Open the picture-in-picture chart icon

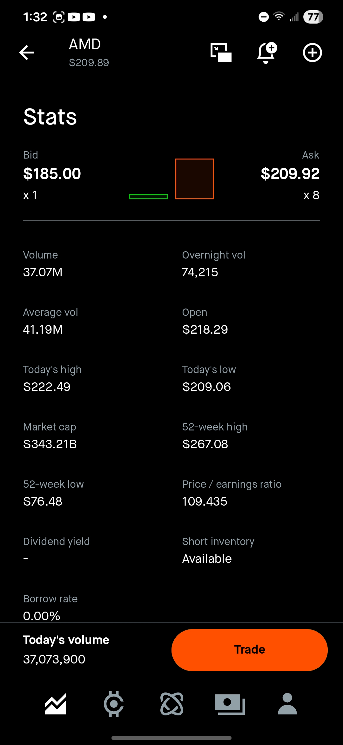[x=221, y=53]
